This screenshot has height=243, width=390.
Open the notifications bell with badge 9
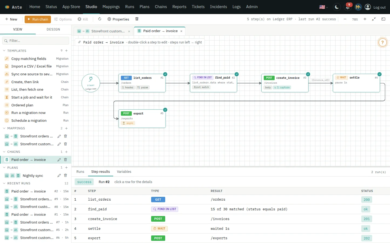[348, 7]
